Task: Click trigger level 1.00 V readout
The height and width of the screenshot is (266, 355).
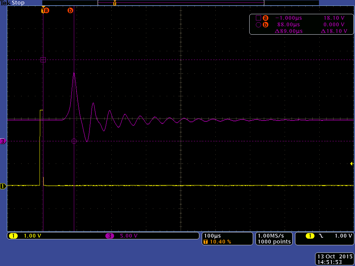Action: pyautogui.click(x=344, y=236)
